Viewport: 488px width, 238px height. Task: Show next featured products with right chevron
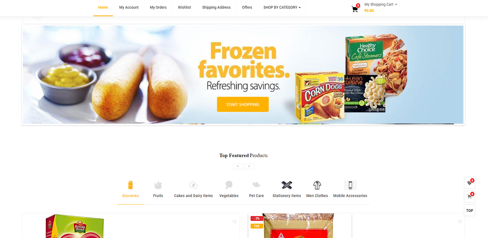249,166
